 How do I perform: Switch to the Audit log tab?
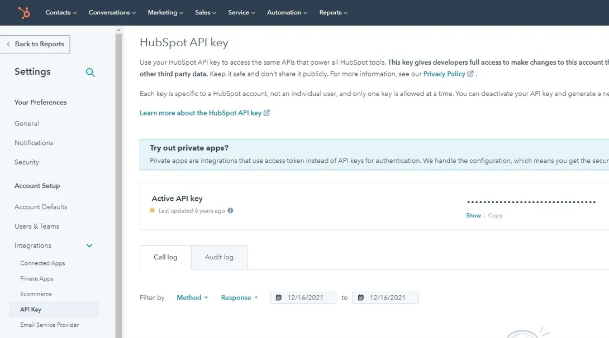pyautogui.click(x=218, y=257)
